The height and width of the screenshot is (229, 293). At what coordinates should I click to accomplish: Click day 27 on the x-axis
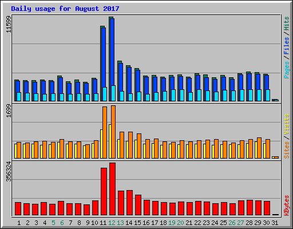click(x=240, y=223)
